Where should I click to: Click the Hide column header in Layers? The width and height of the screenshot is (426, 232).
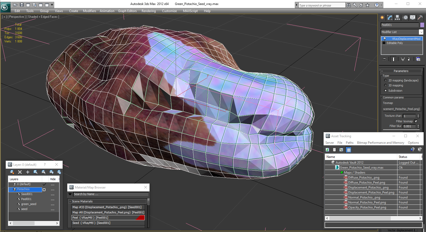[x=53, y=179]
